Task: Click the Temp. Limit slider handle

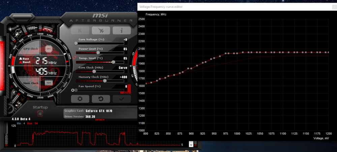Action: pyautogui.click(x=113, y=62)
